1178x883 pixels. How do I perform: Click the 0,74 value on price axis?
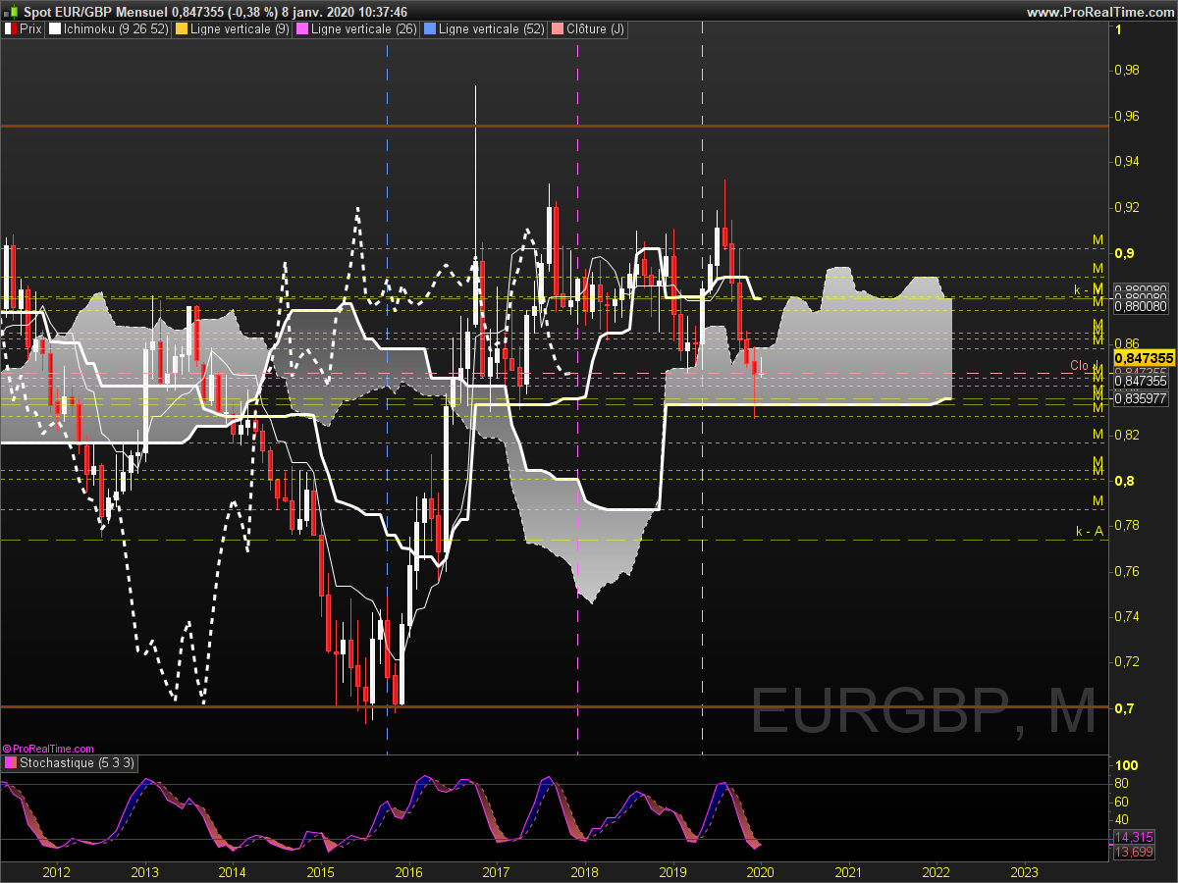pos(1127,617)
